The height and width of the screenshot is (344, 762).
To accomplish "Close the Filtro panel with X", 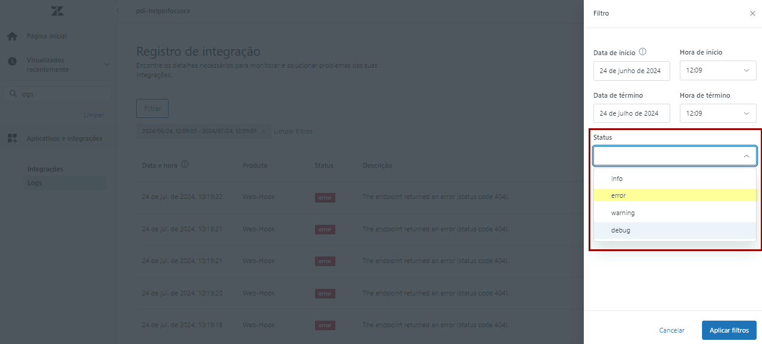I will (x=752, y=13).
